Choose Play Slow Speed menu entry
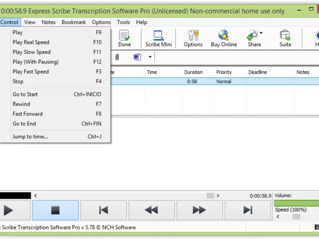This screenshot has width=319, height=239. click(x=57, y=52)
